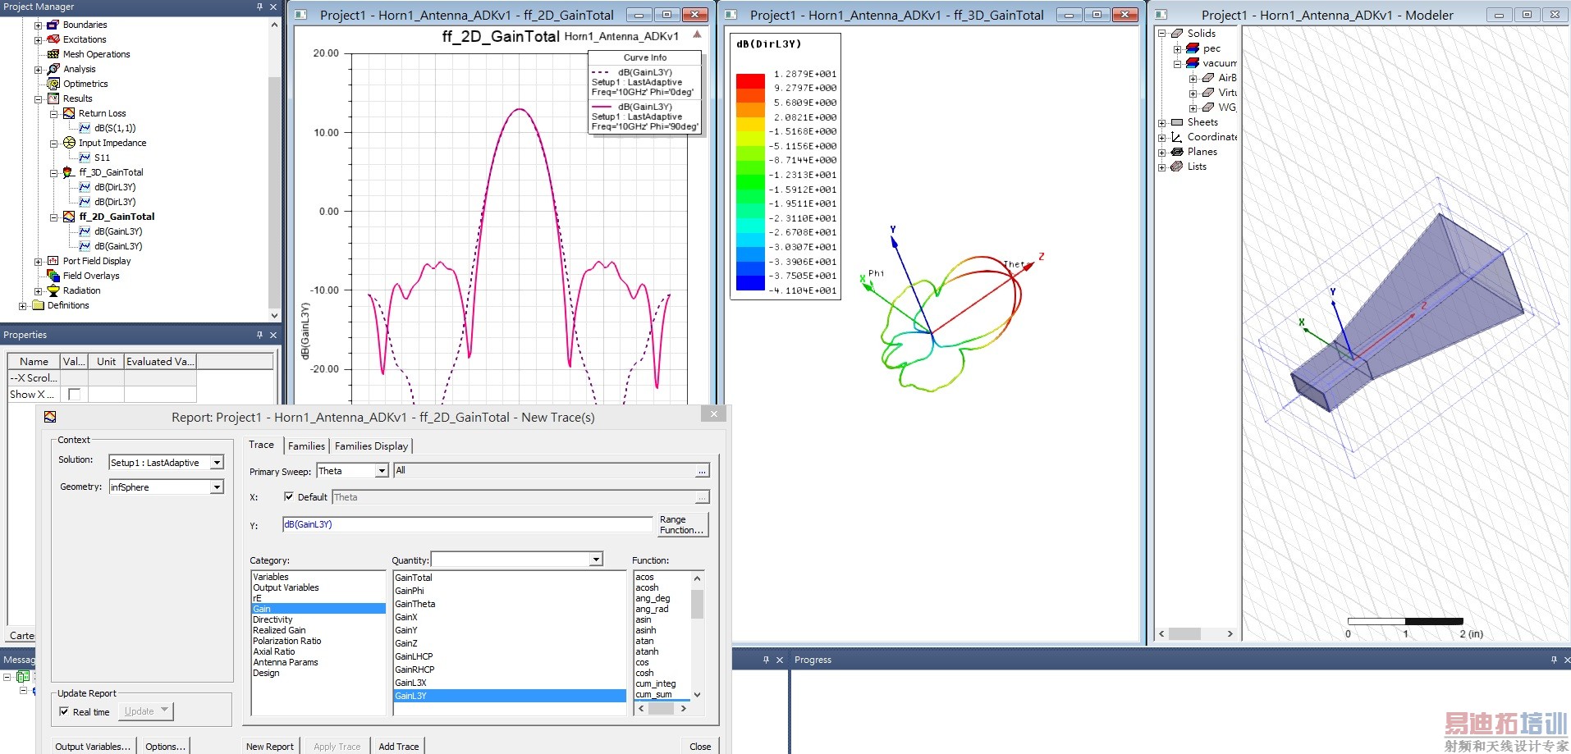Click the Field Overlays icon
The height and width of the screenshot is (754, 1571).
pos(53,276)
